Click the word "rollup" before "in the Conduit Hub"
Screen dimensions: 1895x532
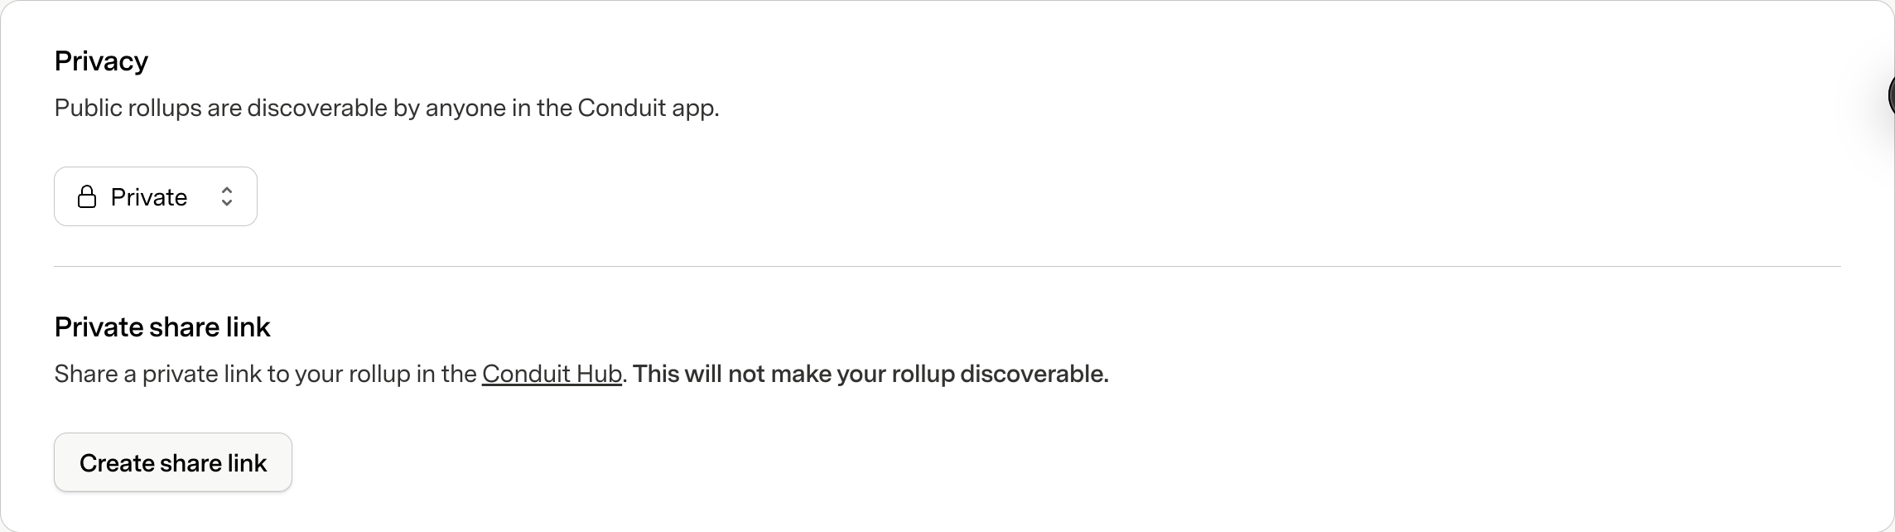pyautogui.click(x=379, y=375)
